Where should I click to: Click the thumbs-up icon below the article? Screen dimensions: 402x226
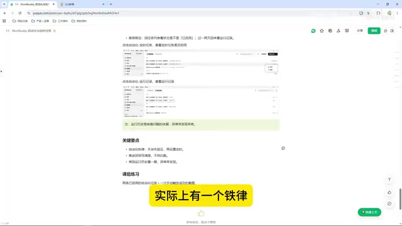pos(201,213)
